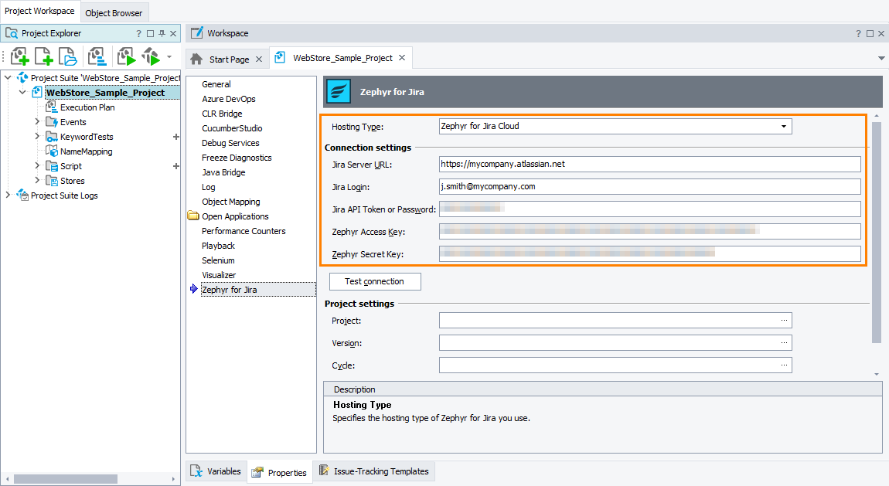Switch to the Object Browser tab
Image resolution: width=889 pixels, height=486 pixels.
(114, 12)
